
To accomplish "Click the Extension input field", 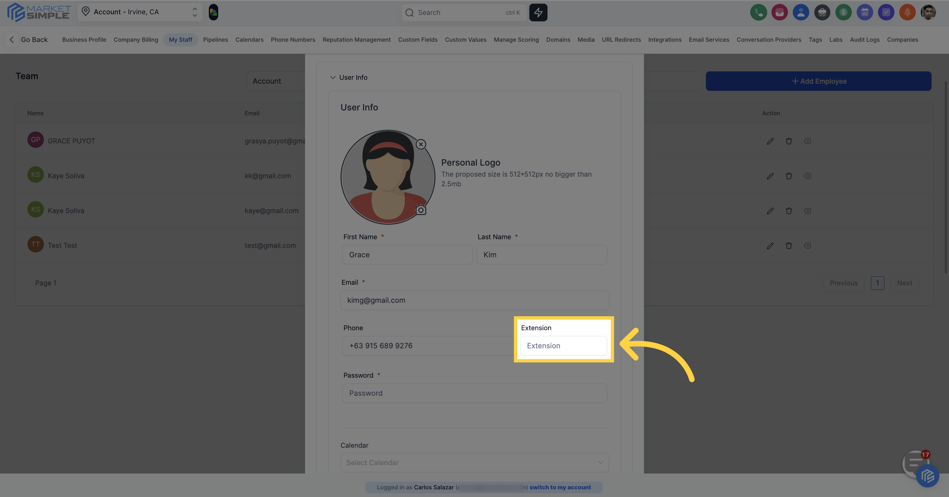I will pyautogui.click(x=563, y=346).
